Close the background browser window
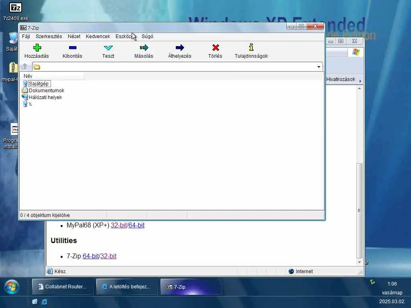Screen dimensions: 411x308 click(x=354, y=41)
